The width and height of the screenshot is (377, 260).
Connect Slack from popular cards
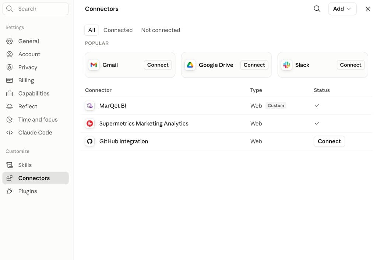coord(350,65)
